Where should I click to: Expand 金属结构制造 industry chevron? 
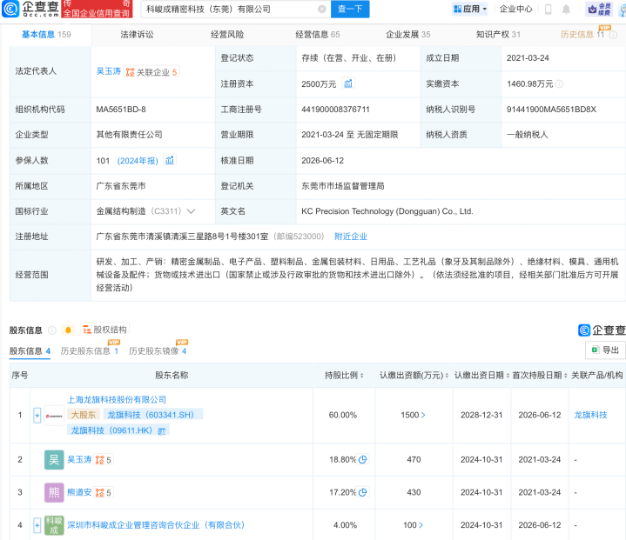(x=192, y=211)
